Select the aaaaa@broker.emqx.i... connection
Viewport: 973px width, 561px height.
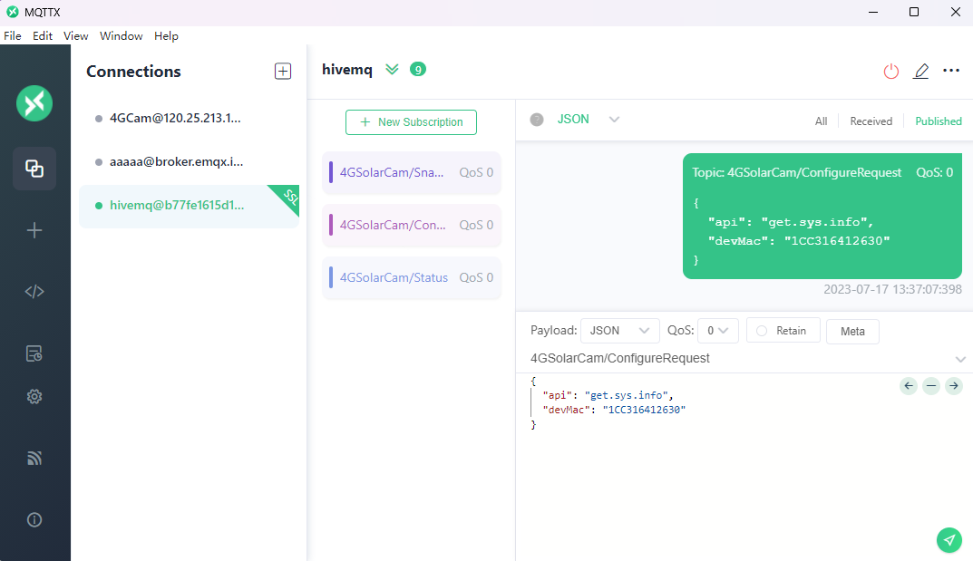[x=189, y=162]
